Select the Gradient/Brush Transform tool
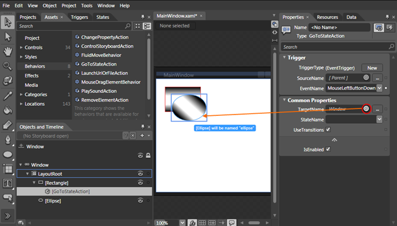Screen dimensions: 397x226 (7, 124)
